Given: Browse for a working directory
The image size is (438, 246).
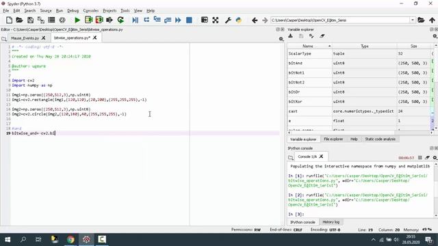Looking at the screenshot, I should click(421, 20).
